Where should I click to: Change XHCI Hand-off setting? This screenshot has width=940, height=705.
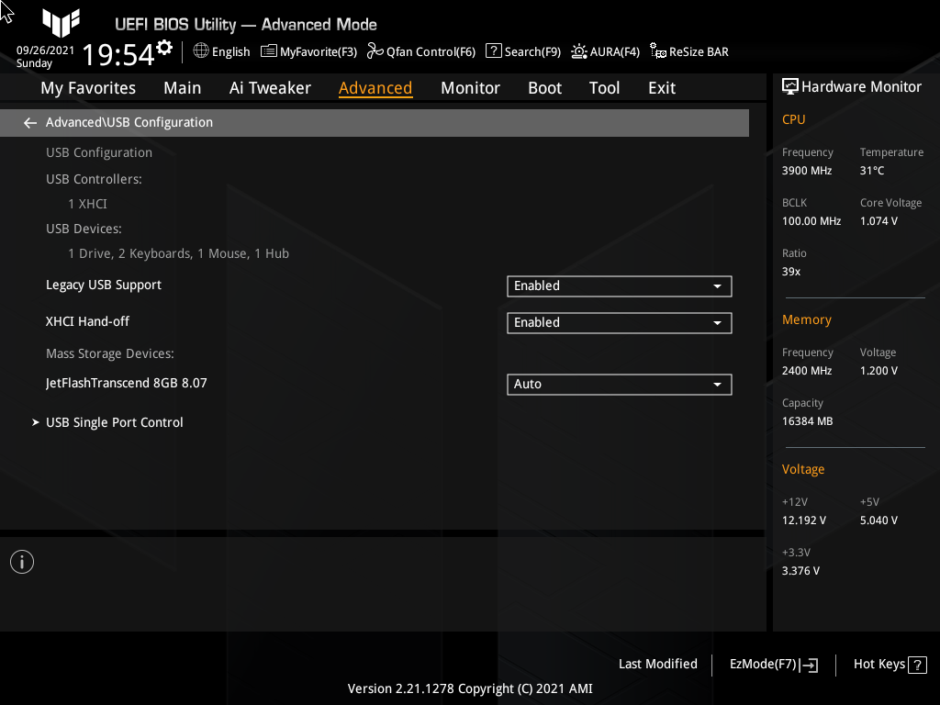(619, 322)
